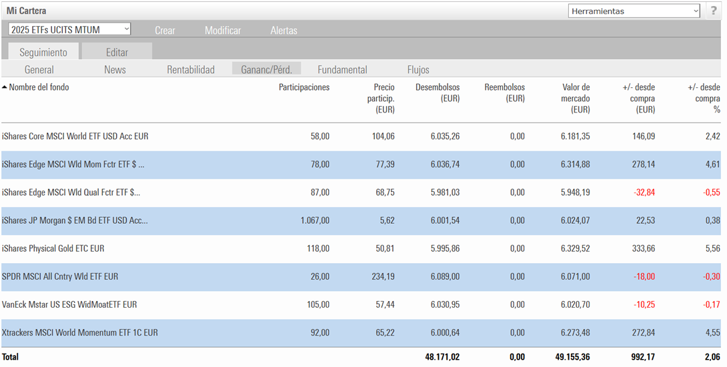Image resolution: width=727 pixels, height=367 pixels.
Task: Click the Total row label
Action: 10,357
